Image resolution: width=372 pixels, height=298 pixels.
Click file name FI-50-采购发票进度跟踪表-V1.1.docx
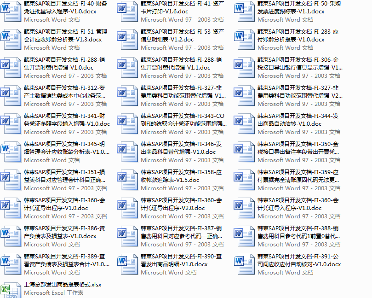pyautogui.click(x=299, y=7)
